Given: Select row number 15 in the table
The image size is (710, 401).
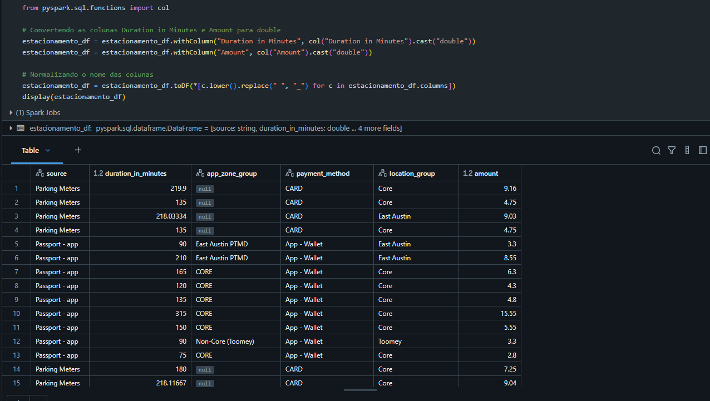Looking at the screenshot, I should [17, 383].
